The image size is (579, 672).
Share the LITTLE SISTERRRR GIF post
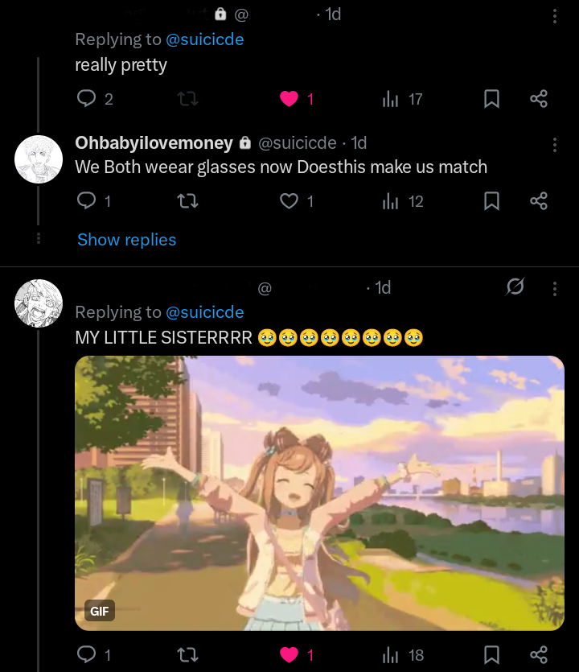click(x=539, y=655)
